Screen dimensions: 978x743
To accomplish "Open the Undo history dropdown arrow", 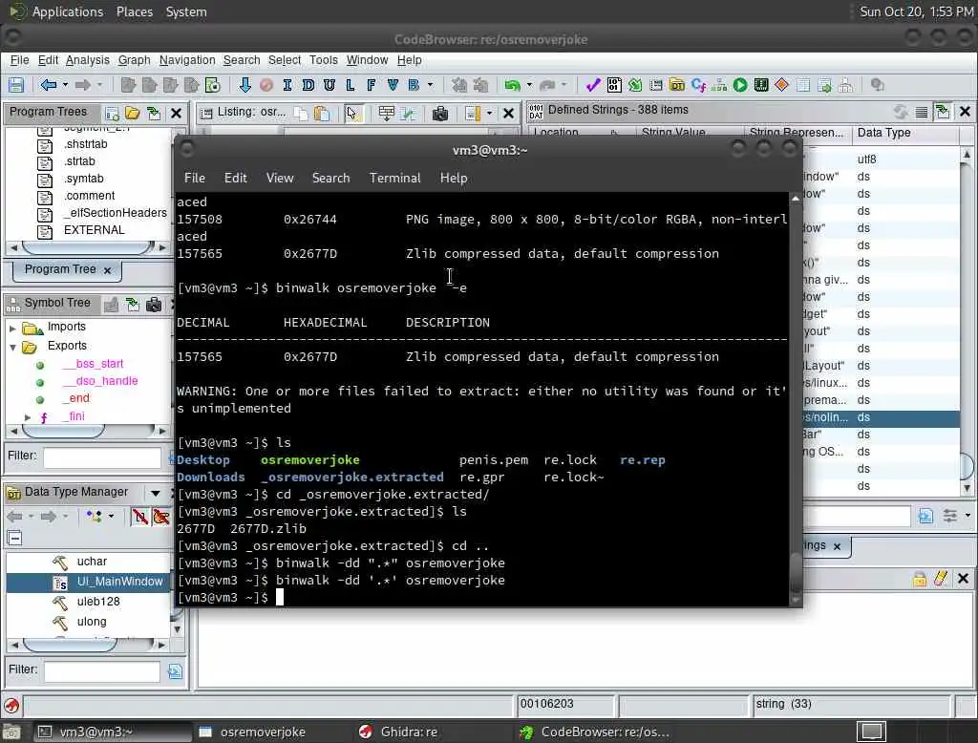I will [x=529, y=85].
